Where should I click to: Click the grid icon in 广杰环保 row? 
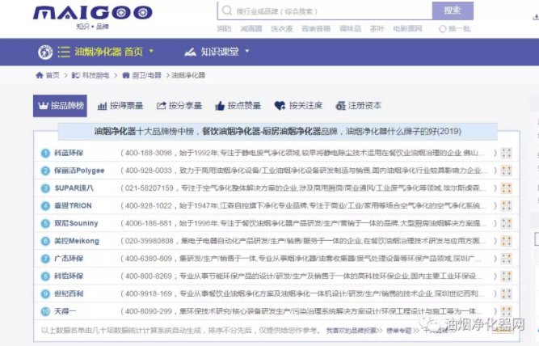coord(507,259)
